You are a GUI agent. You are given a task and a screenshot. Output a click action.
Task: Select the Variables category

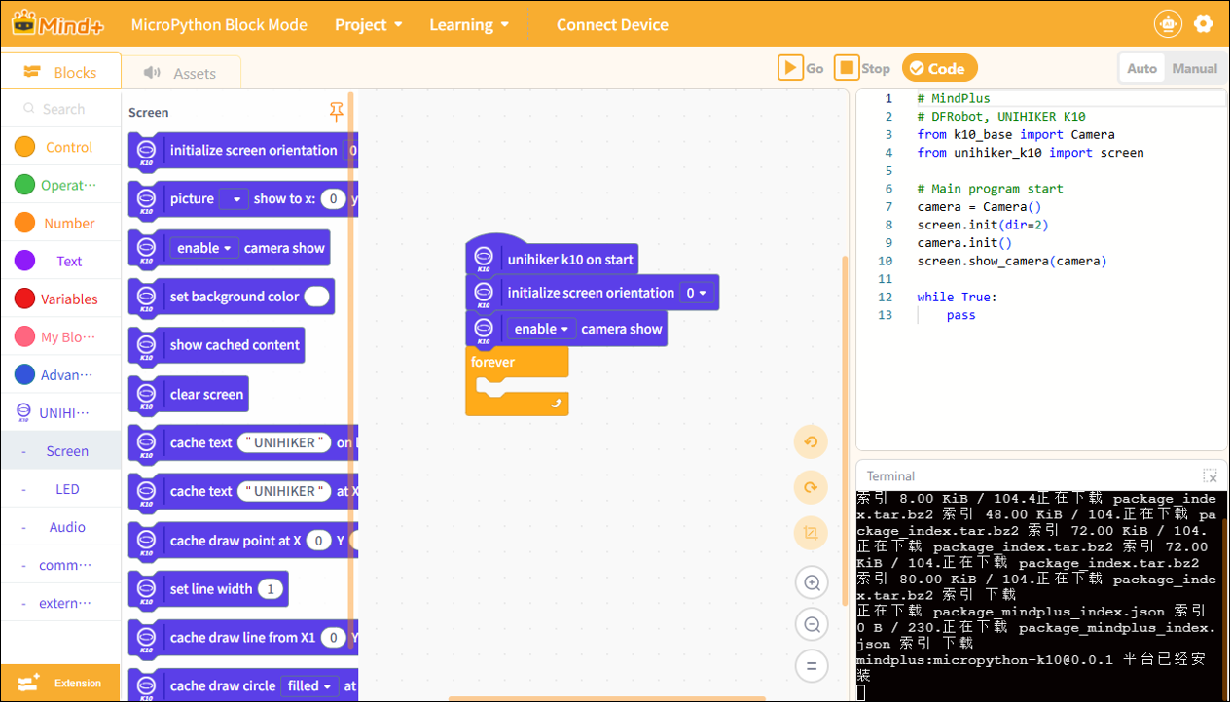tap(60, 299)
